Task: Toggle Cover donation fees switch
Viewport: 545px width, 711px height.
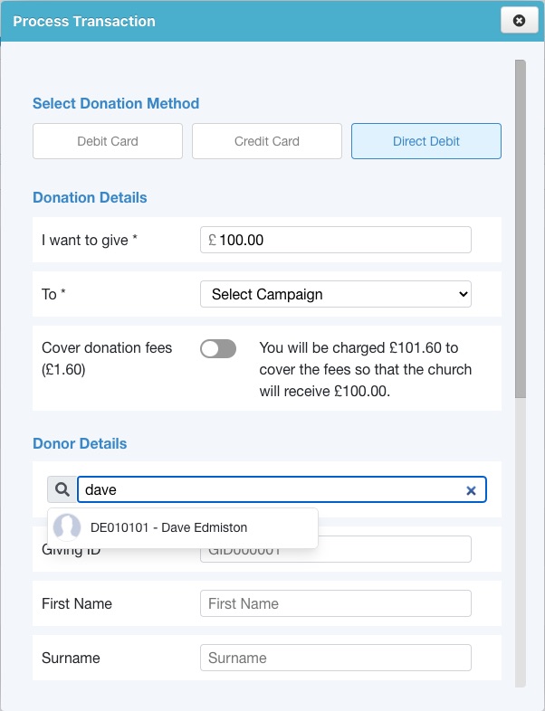Action: [218, 348]
